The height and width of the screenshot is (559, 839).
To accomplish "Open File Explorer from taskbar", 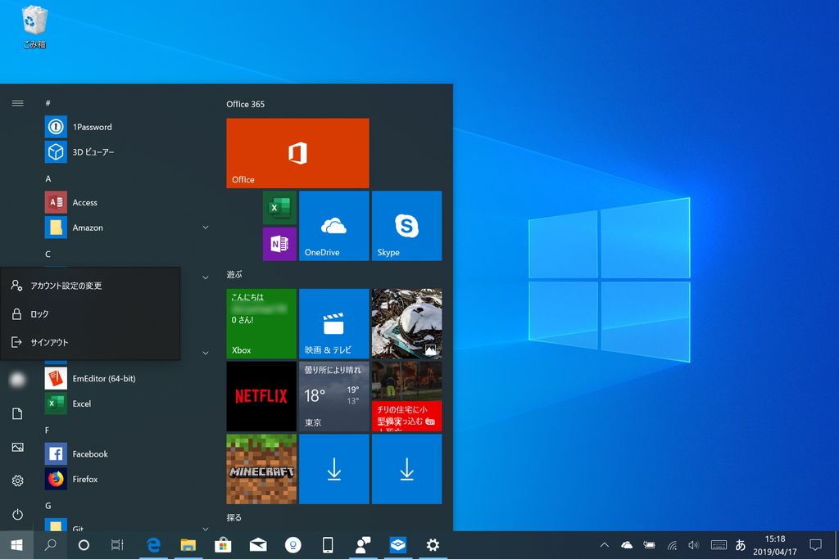I will click(x=188, y=545).
